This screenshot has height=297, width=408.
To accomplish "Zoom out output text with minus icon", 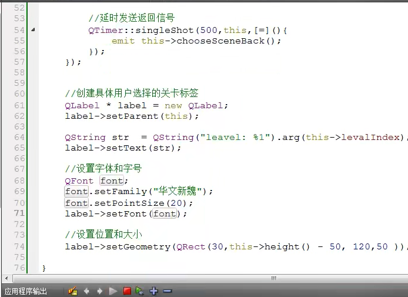I will 168,291.
